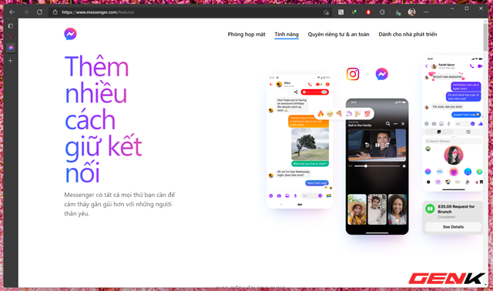Open the extension with green badge
The width and height of the screenshot is (493, 291).
397,12
